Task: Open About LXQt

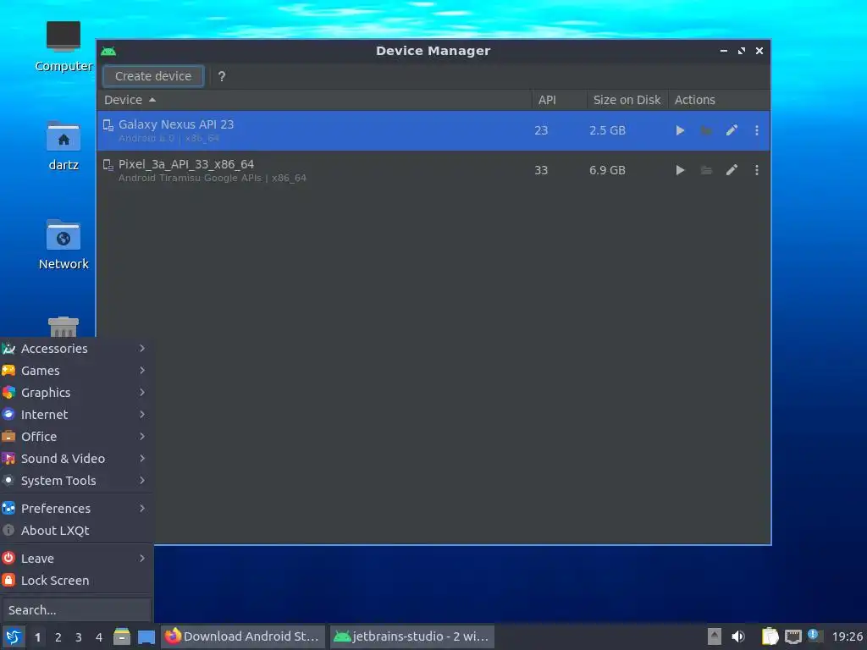Action: (77, 531)
